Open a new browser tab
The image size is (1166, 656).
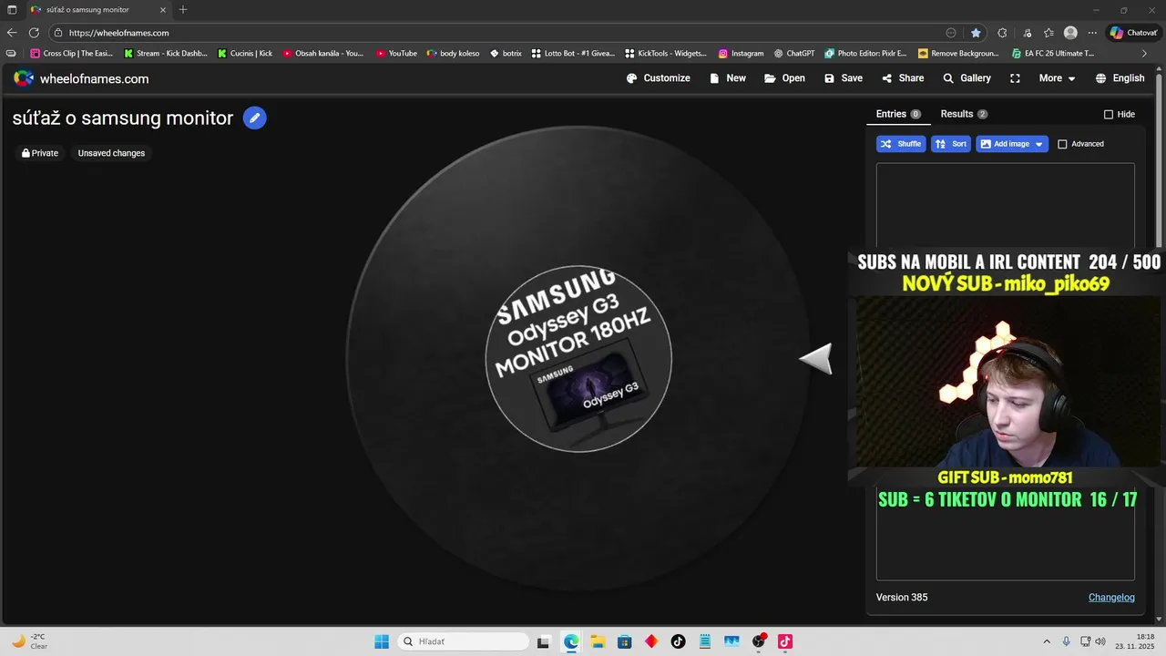(x=183, y=9)
